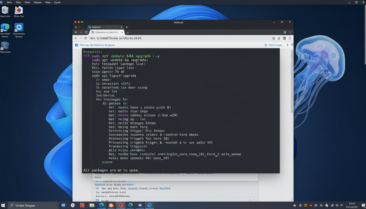
Task: Open the orange-red square app in taskbar
Action: tap(111, 205)
